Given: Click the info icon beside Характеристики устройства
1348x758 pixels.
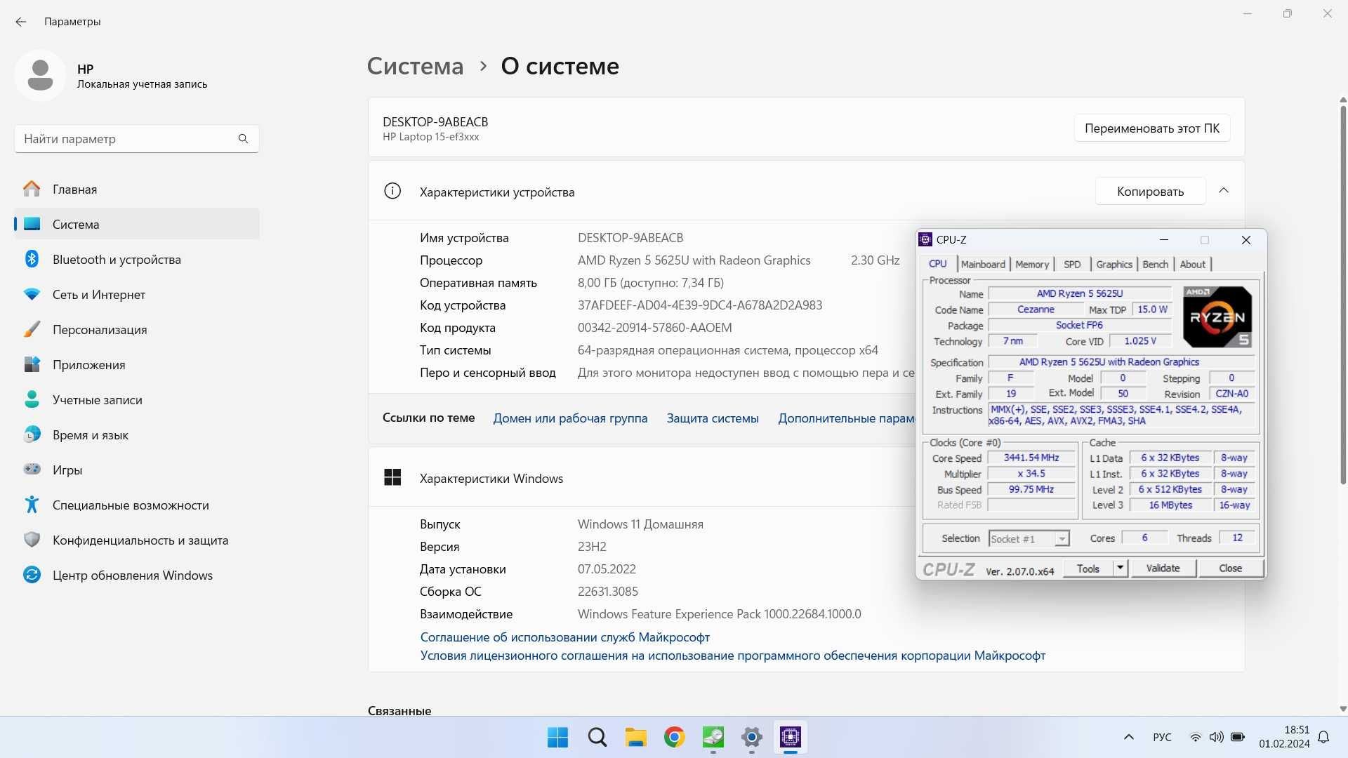Looking at the screenshot, I should 392,191.
